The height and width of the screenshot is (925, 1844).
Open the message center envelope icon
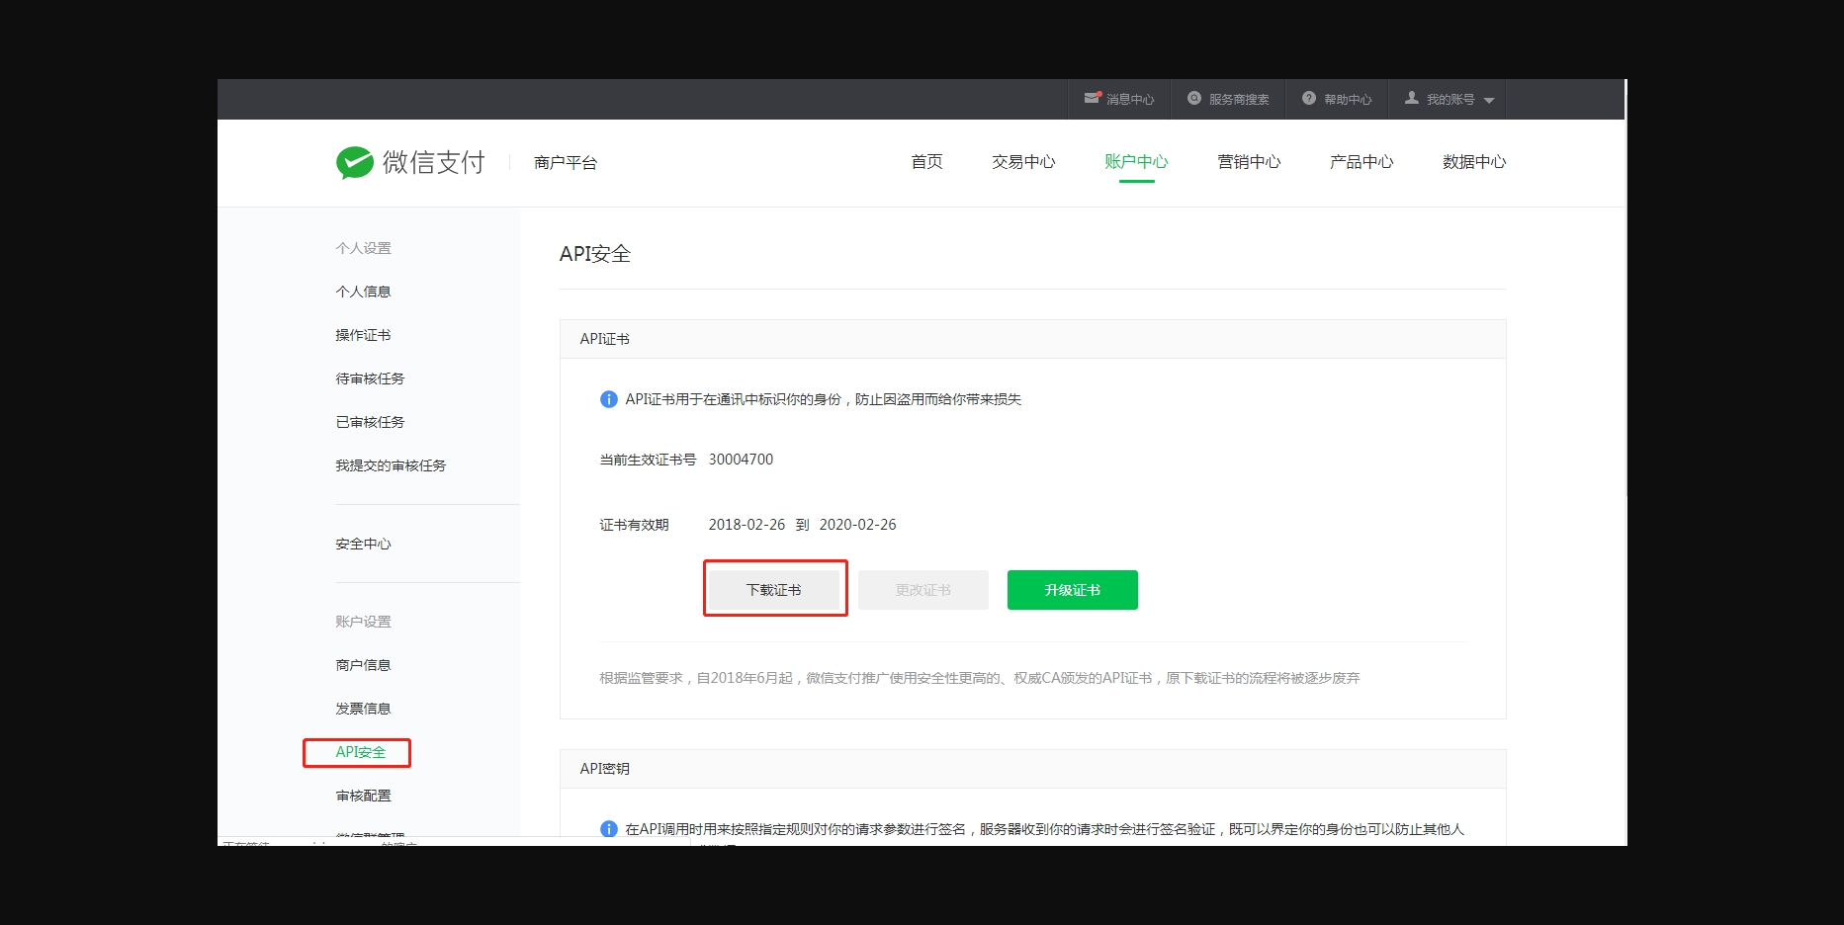tap(1093, 98)
